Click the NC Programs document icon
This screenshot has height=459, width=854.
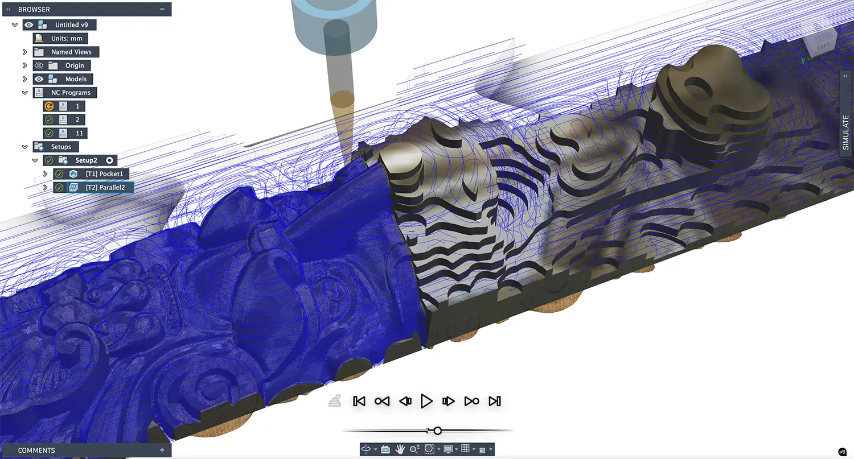[39, 92]
